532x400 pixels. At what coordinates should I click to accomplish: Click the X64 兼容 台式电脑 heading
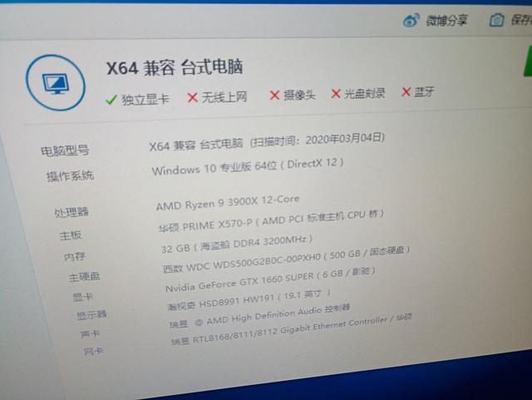175,67
